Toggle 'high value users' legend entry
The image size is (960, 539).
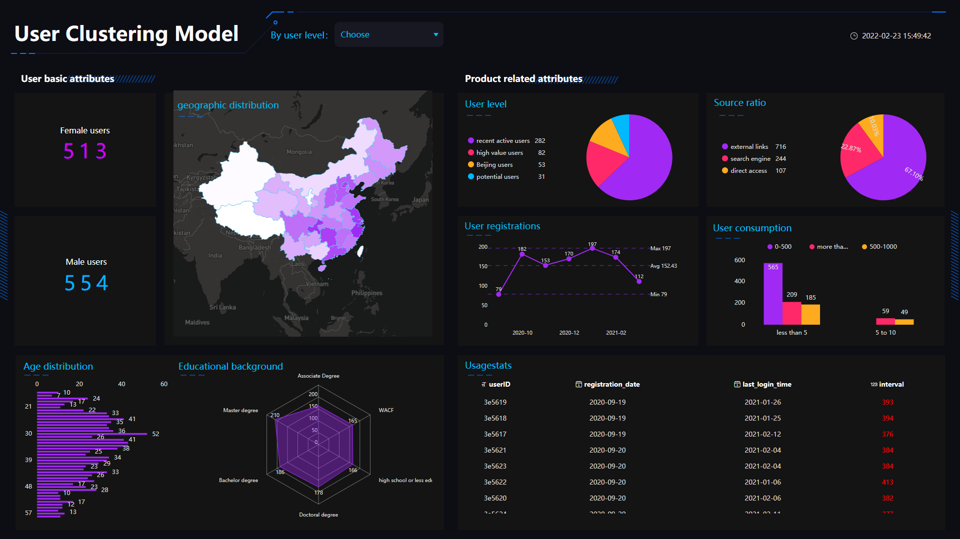tap(506, 153)
